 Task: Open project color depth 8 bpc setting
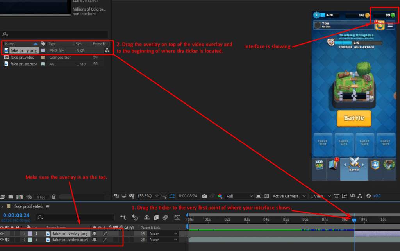click(x=41, y=197)
